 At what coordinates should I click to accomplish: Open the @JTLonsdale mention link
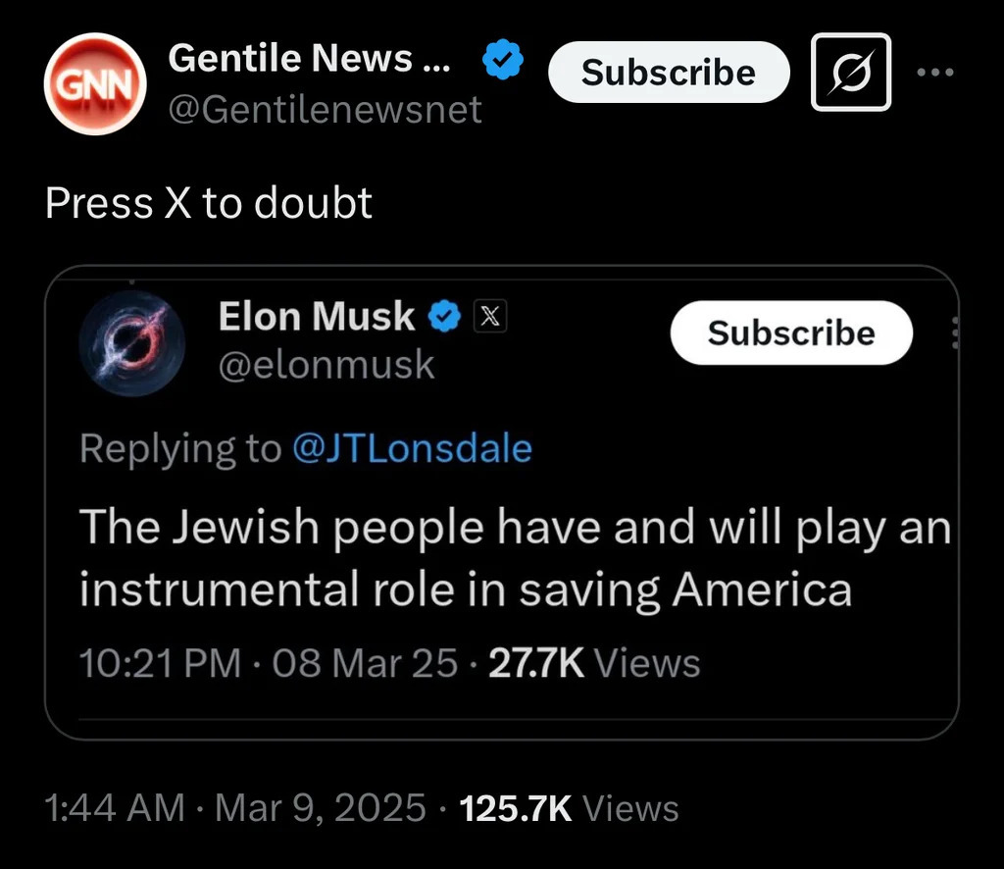click(x=412, y=448)
